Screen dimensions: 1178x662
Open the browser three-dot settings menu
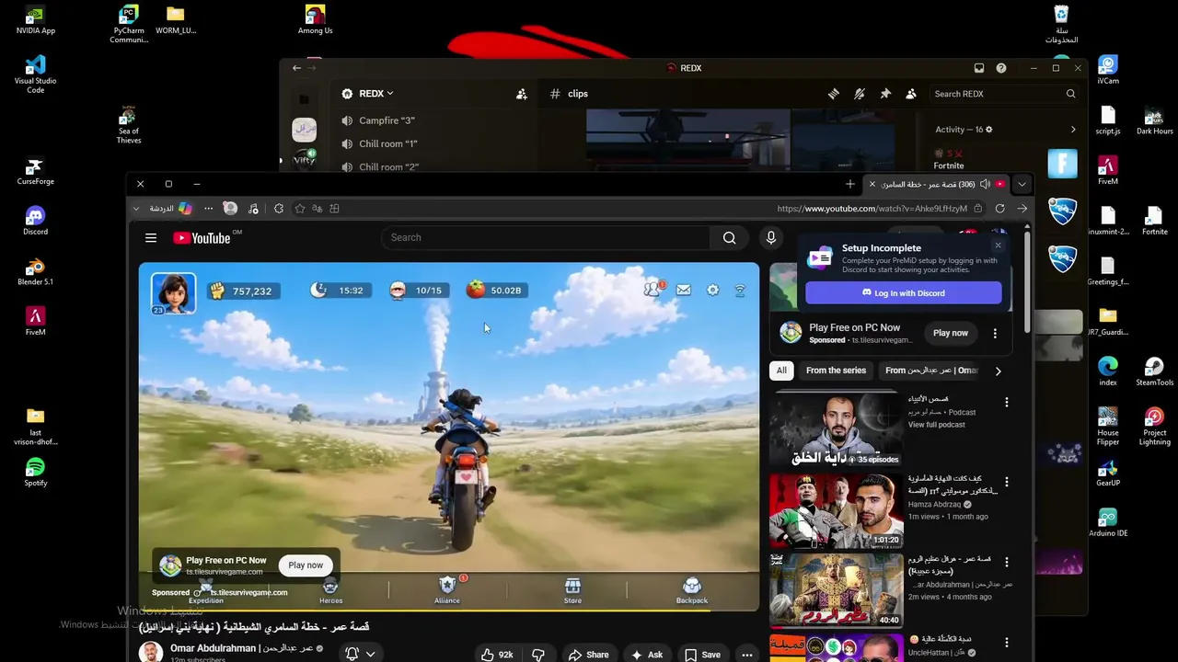(208, 209)
